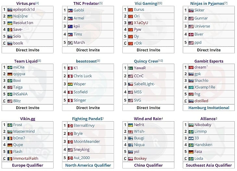Open the North America Qualifier link
The image size is (237, 171).
[x=88, y=165]
